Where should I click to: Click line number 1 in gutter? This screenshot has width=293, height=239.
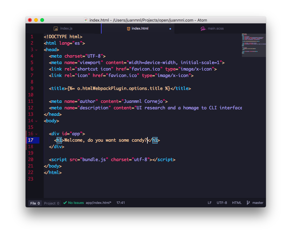(32, 37)
